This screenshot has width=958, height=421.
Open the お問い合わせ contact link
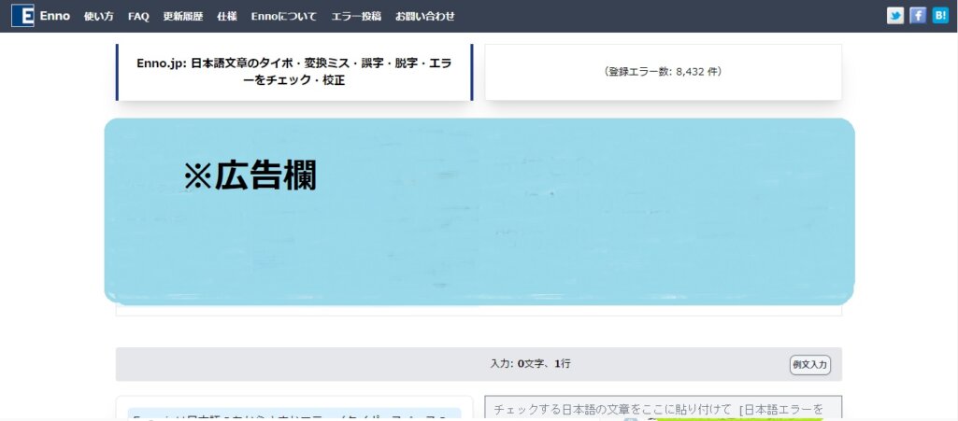click(x=425, y=17)
